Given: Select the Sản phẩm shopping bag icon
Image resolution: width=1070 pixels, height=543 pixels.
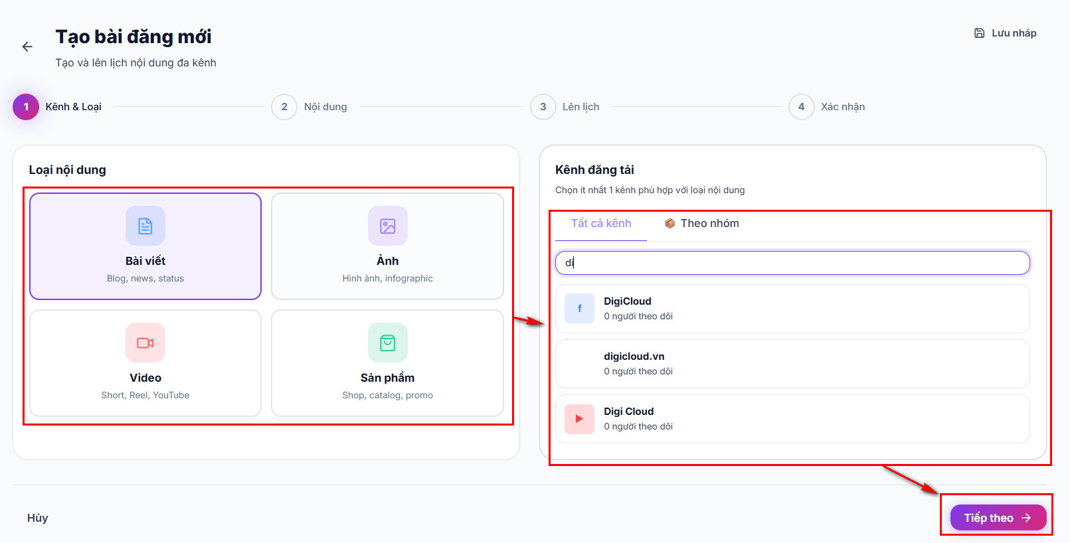Looking at the screenshot, I should [388, 343].
